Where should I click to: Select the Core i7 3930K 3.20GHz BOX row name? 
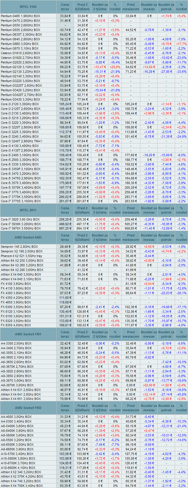point(21,224)
